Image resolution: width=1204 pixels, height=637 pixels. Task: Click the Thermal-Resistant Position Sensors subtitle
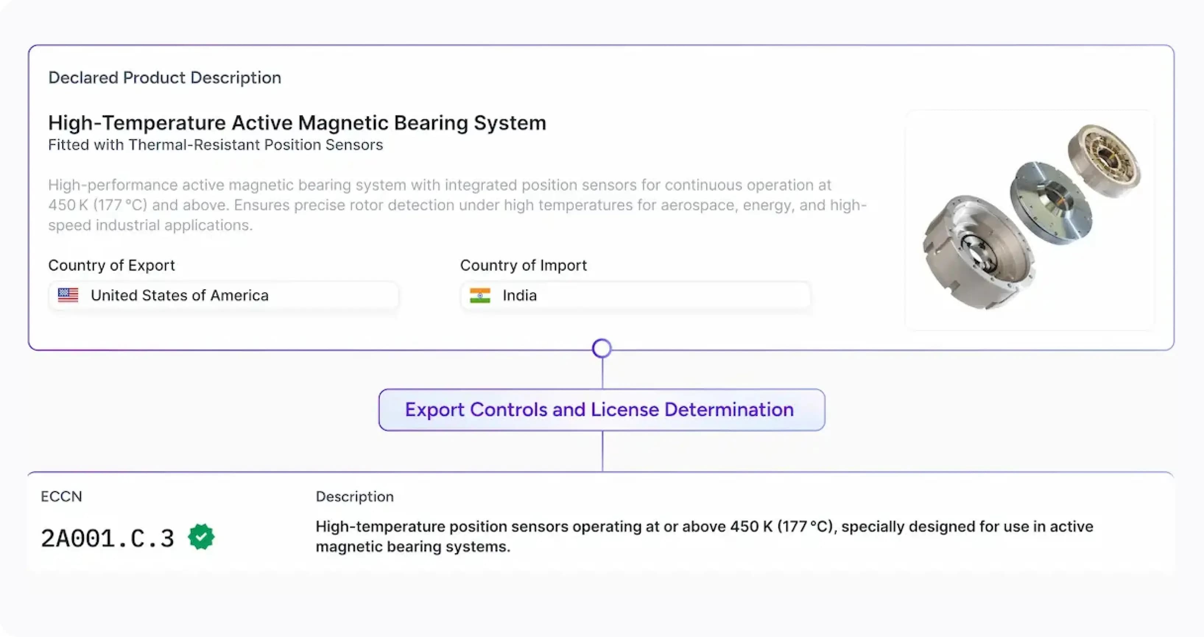coord(215,145)
